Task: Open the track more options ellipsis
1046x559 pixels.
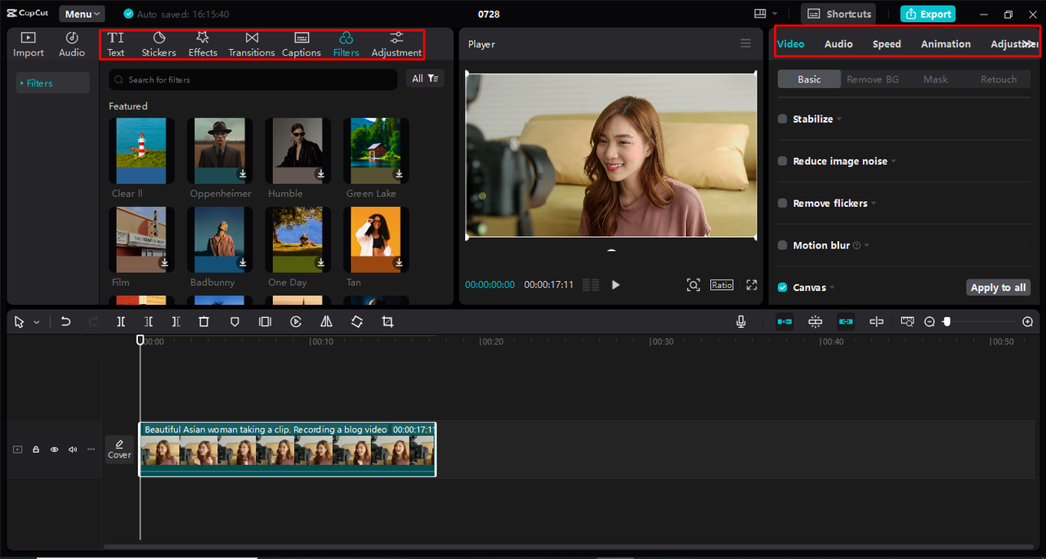Action: [x=91, y=449]
